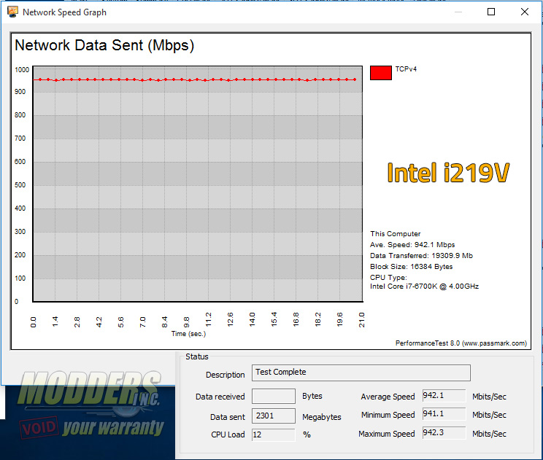Click the PerformanceTest 8.0 passmark.com credit
543x460 pixels.
[x=461, y=343]
